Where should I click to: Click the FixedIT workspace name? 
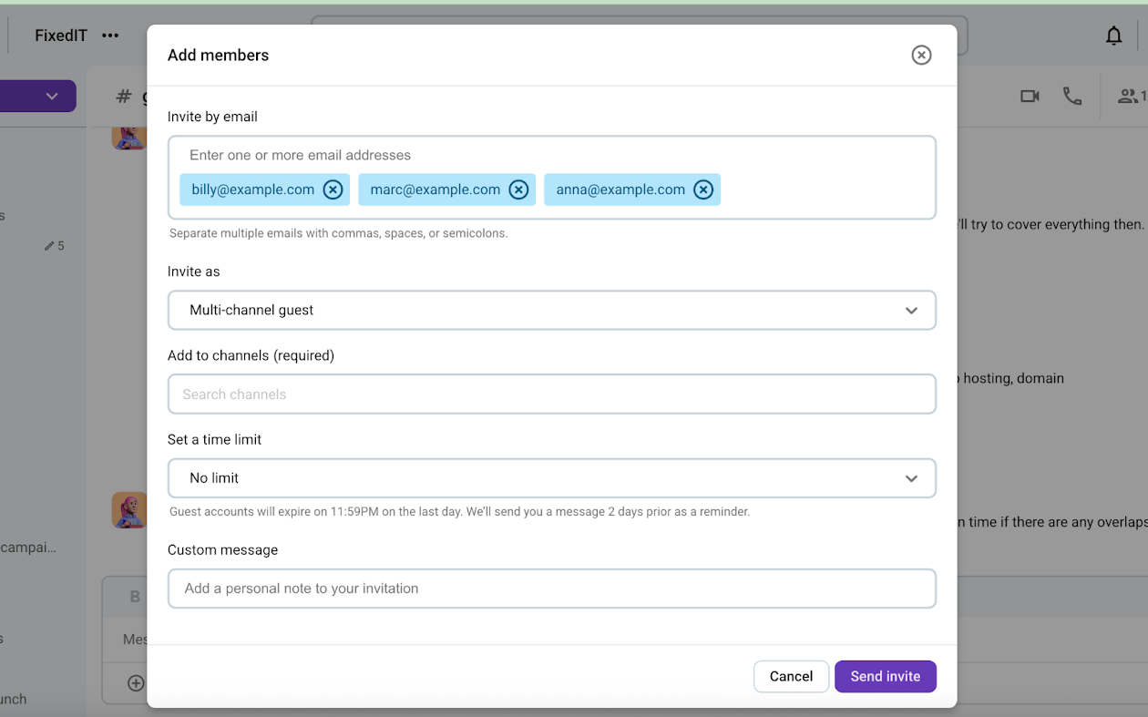coord(61,36)
